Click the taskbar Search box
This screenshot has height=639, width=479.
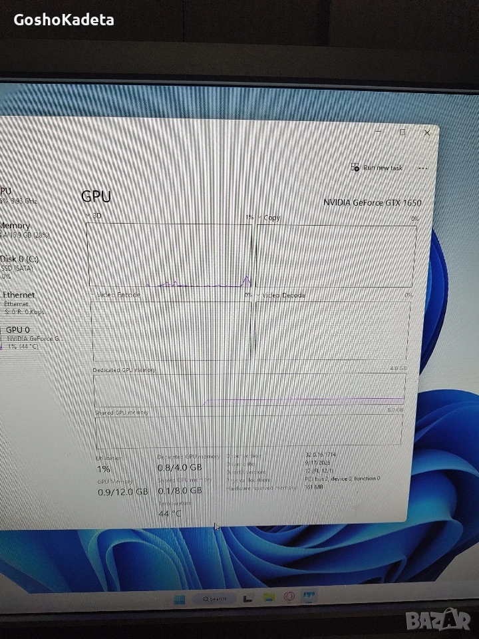pyautogui.click(x=215, y=598)
